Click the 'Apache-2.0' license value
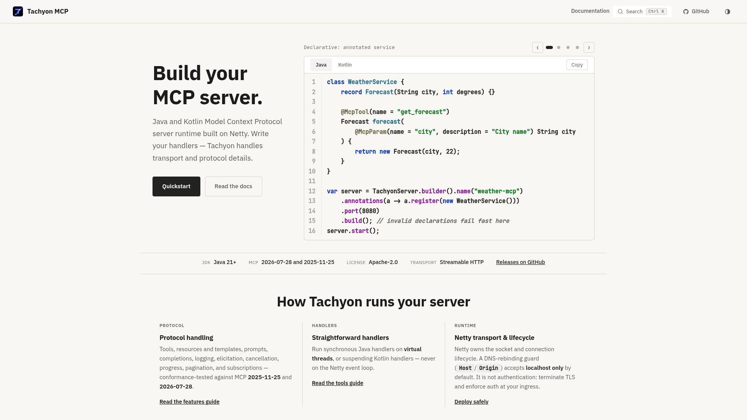 pyautogui.click(x=383, y=262)
